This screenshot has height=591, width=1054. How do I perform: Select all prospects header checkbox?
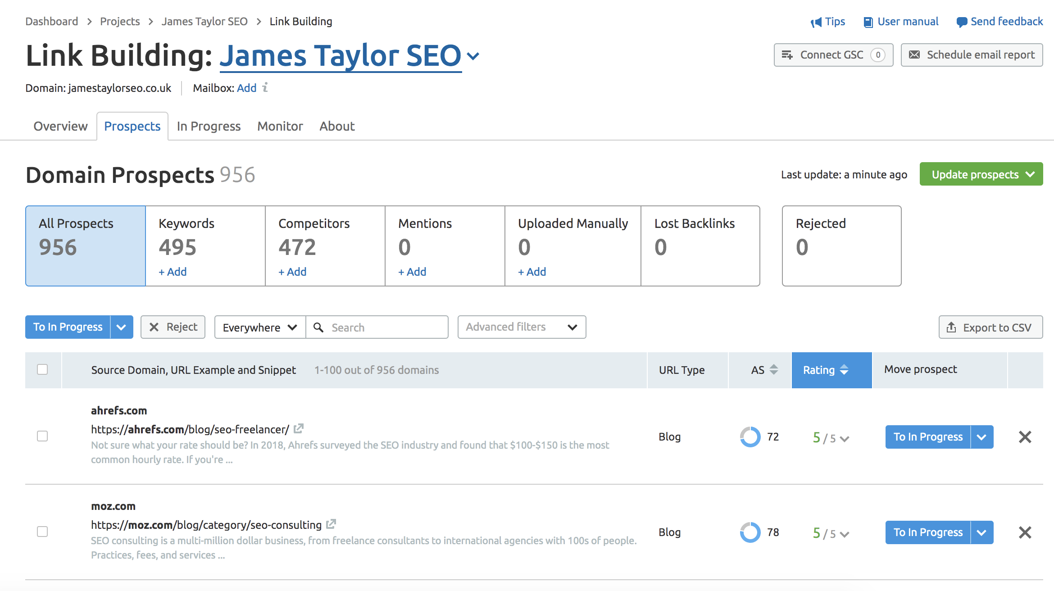tap(42, 369)
